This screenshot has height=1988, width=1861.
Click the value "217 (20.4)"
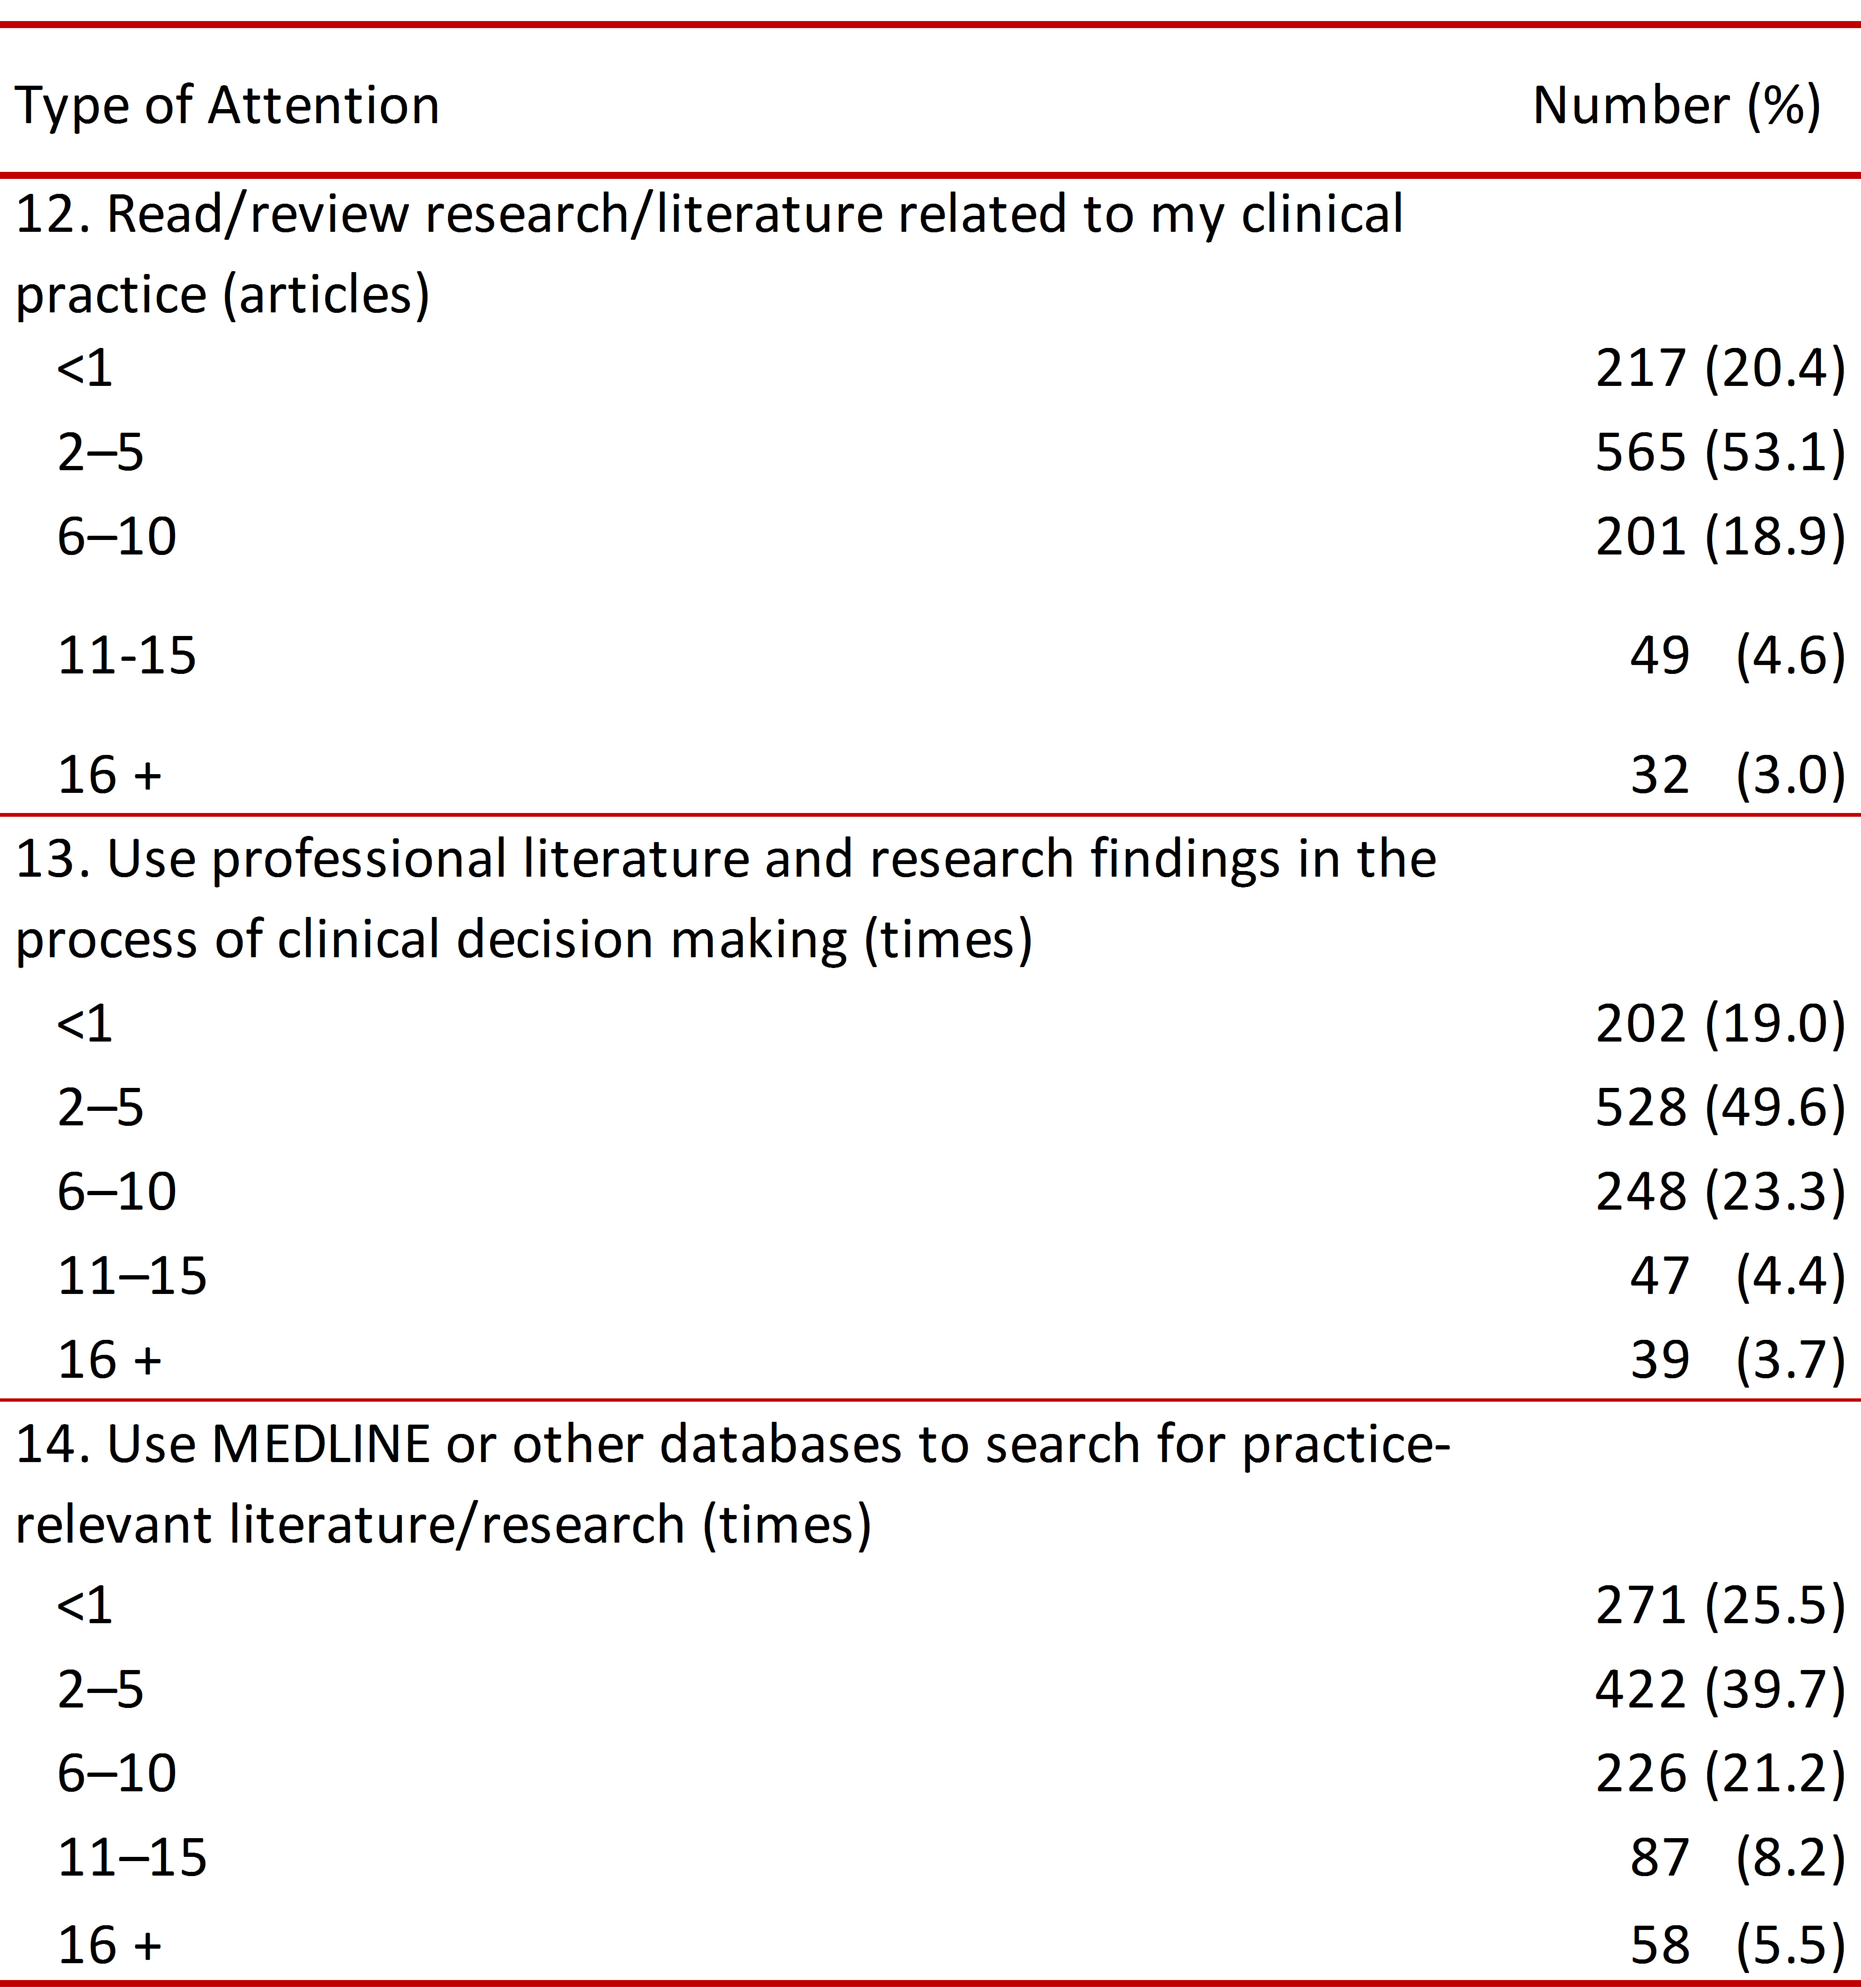pos(1719,368)
